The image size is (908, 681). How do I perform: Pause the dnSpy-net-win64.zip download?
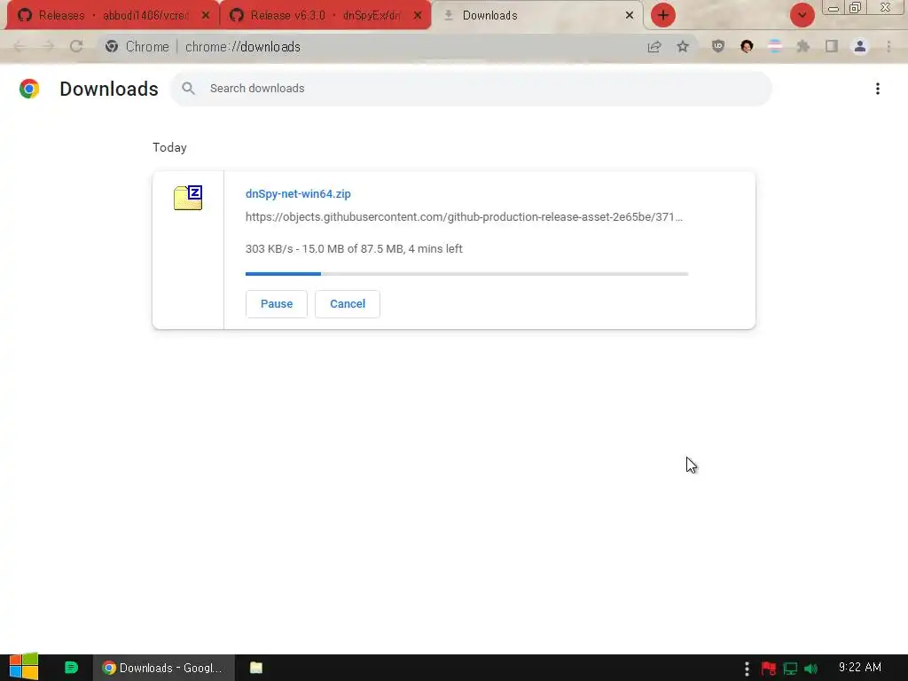(x=277, y=304)
